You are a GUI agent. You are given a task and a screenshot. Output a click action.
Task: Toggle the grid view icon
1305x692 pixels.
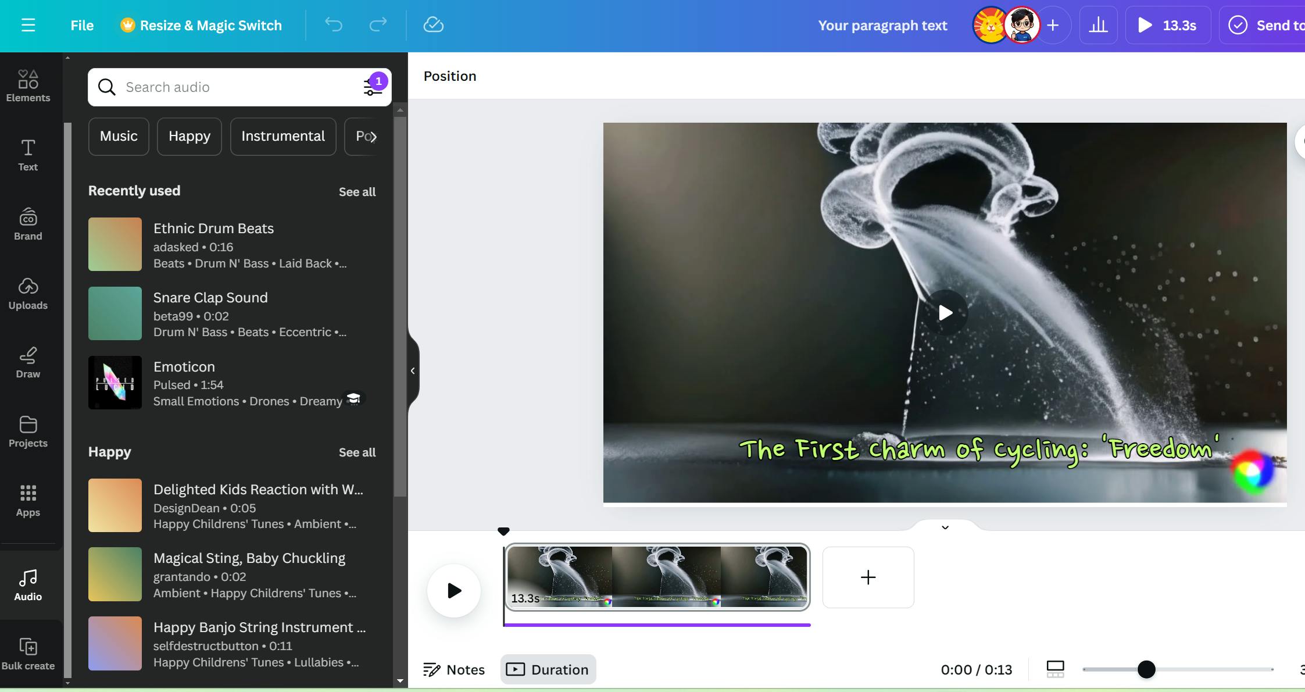pyautogui.click(x=1055, y=669)
